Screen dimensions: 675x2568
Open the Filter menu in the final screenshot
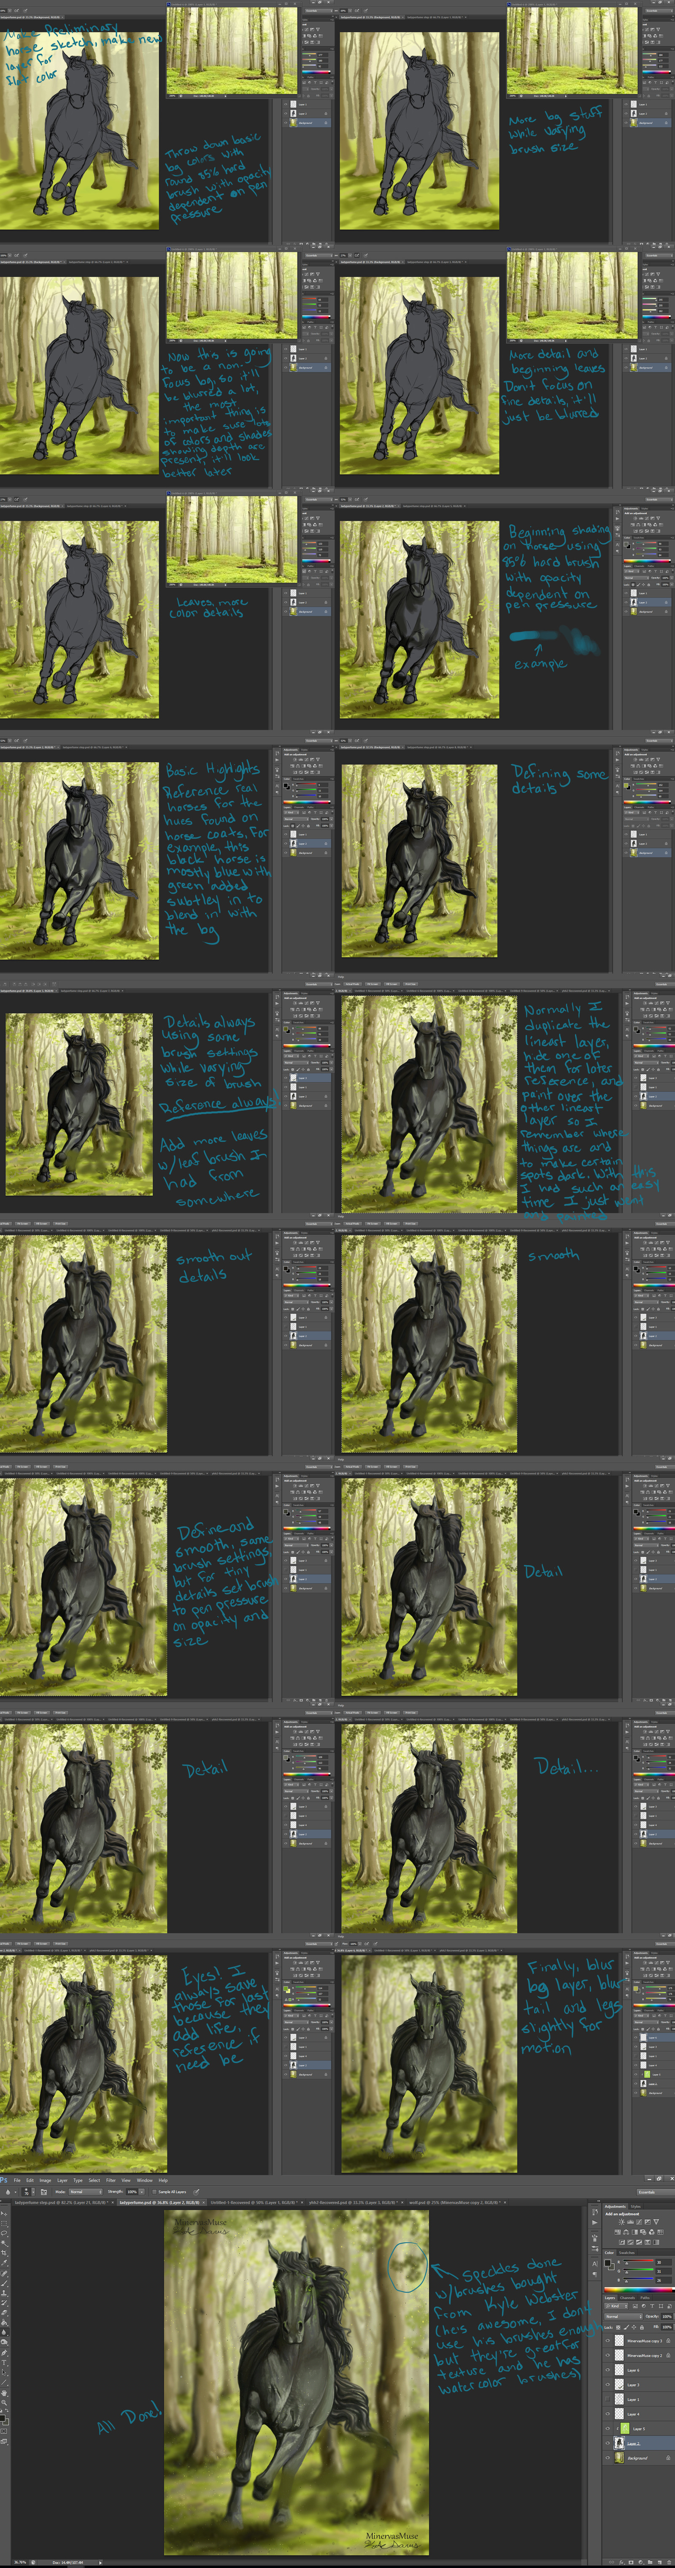point(111,2181)
